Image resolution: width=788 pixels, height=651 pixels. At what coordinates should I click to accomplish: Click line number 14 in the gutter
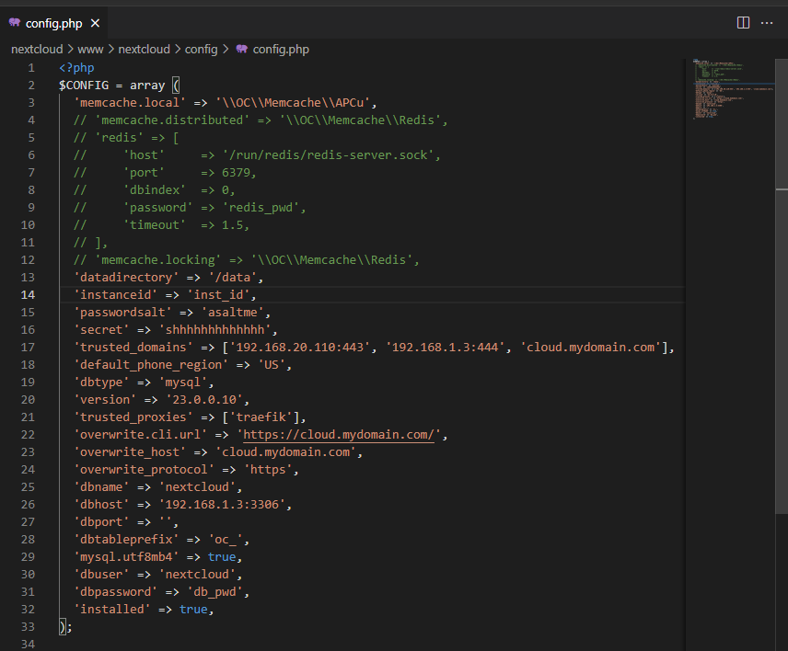(28, 295)
